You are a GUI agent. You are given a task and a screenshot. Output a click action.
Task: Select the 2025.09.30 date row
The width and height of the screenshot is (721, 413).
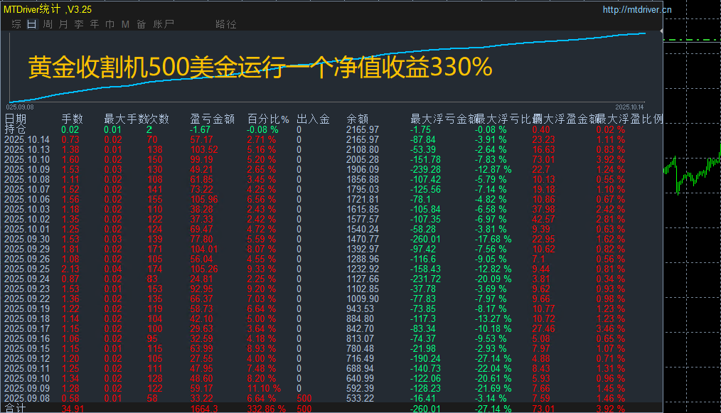pyautogui.click(x=27, y=239)
